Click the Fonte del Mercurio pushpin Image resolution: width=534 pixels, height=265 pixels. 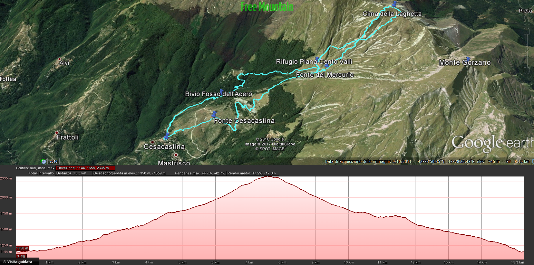(327, 66)
